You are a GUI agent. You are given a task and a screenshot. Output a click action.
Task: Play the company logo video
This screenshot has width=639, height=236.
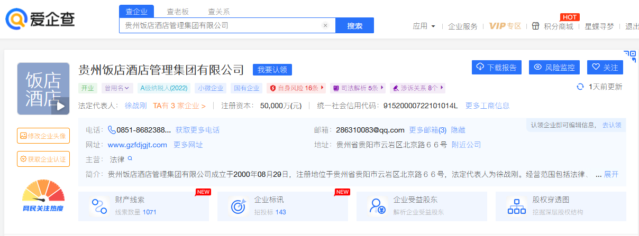(60, 106)
